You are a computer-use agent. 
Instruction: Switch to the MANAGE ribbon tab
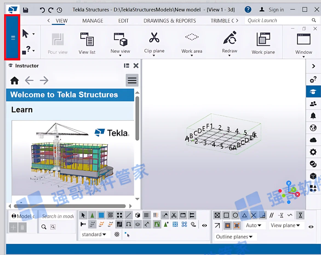[93, 21]
